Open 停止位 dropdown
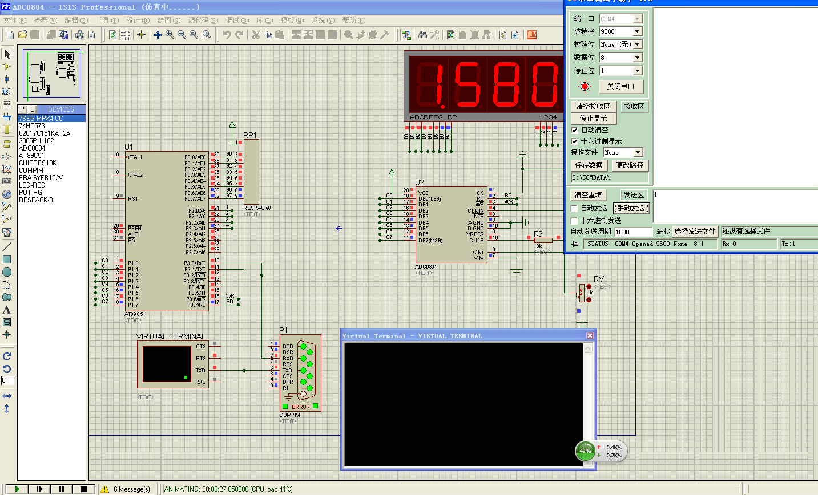The width and height of the screenshot is (818, 495). click(x=638, y=71)
